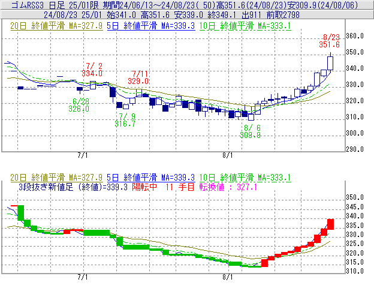This screenshot has width=374, height=285.
Task: Click the 3段抜き新値足 (終値)=339.3 label
Action: coord(73,187)
